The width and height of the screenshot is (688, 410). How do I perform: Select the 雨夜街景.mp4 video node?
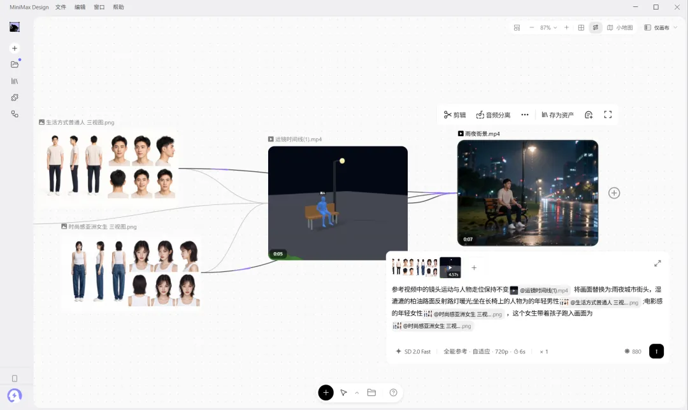click(528, 193)
